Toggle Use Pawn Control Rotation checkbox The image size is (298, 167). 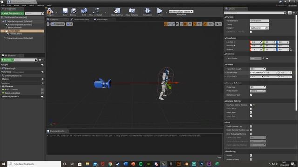coord(251,105)
